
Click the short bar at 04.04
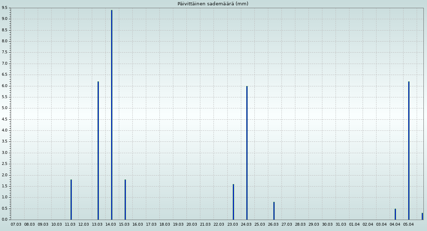[395, 214]
